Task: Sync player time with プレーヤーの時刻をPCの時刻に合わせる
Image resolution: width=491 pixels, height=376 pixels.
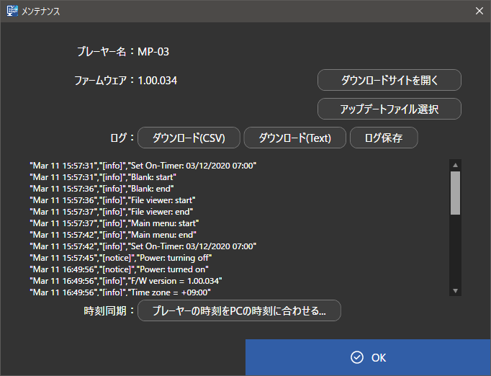Action: [239, 311]
